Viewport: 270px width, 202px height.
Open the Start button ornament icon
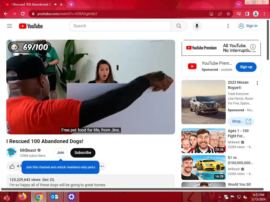[x=7, y=197]
